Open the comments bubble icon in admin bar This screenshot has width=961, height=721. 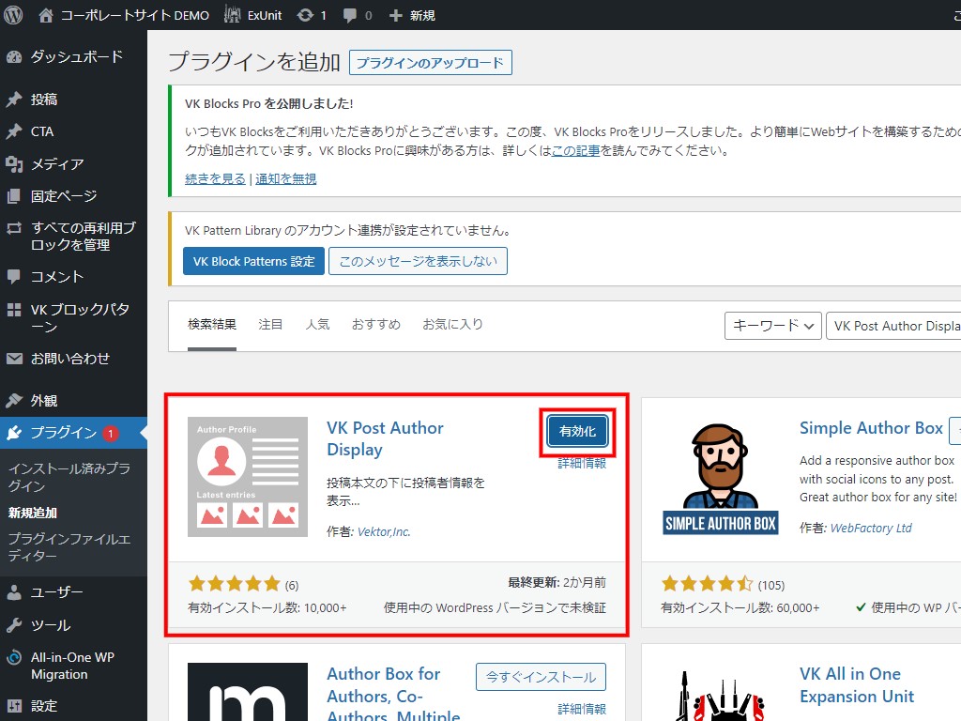350,15
